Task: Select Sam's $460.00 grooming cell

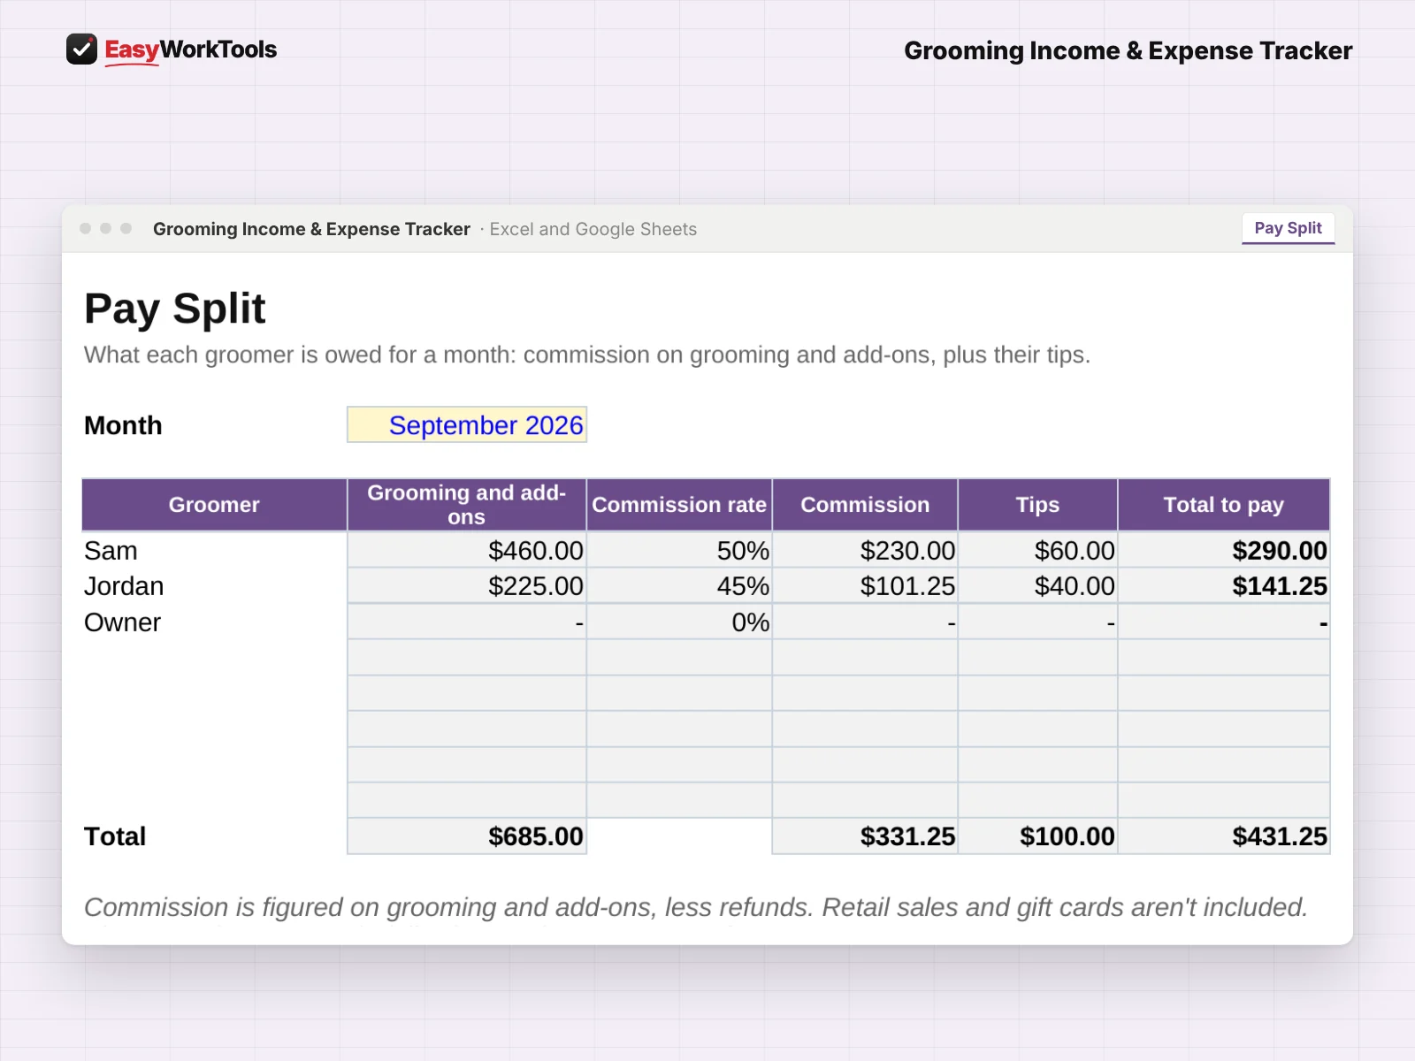Action: [x=467, y=551]
